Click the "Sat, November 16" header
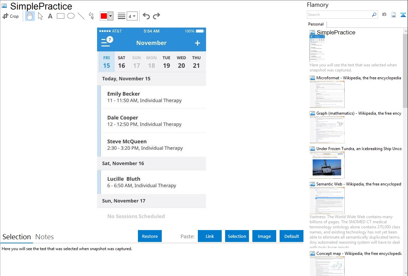 [152, 163]
